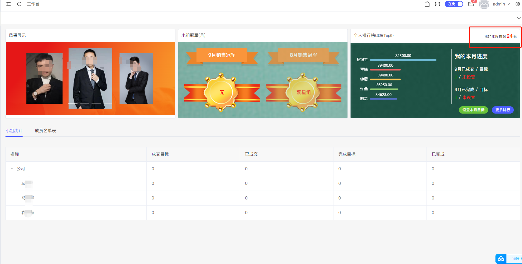Click the 85300.00 ranking progress bar
Image resolution: width=522 pixels, height=264 pixels.
click(x=403, y=60)
